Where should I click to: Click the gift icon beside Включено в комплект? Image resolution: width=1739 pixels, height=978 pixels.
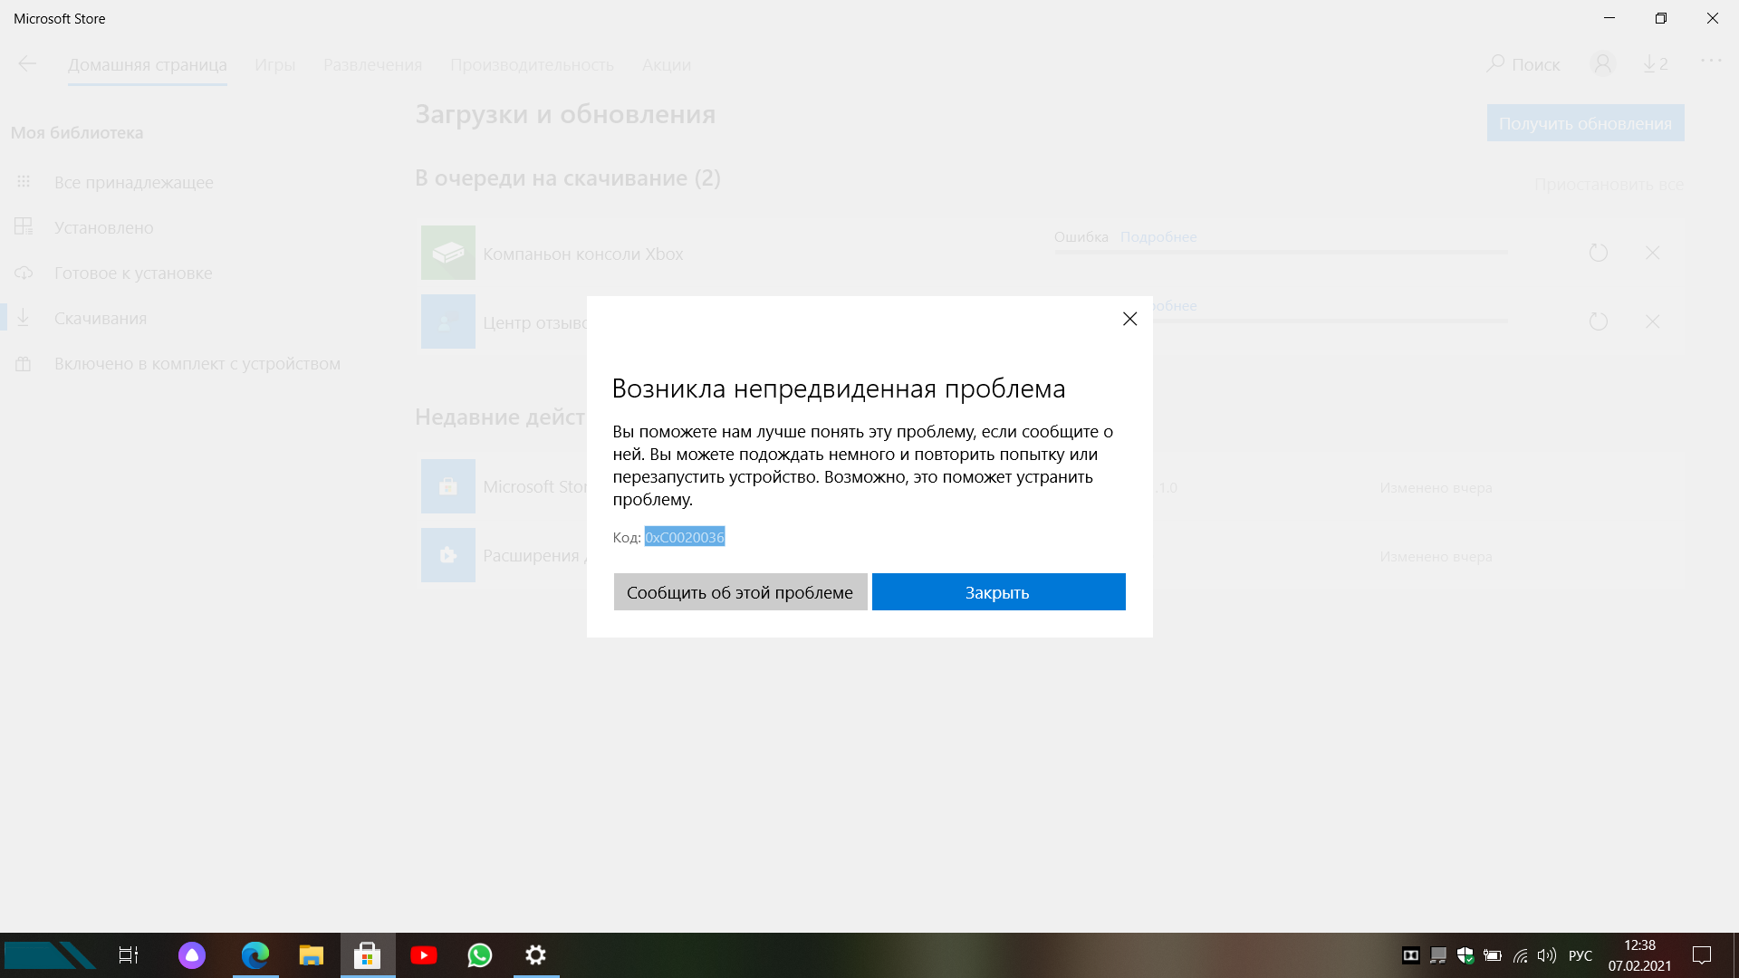pyautogui.click(x=24, y=363)
